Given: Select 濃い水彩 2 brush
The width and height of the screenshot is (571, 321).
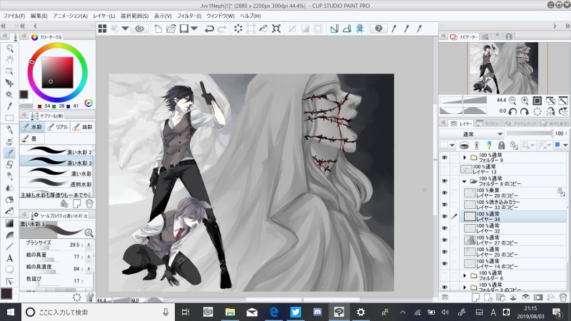Looking at the screenshot, I should tap(56, 151).
